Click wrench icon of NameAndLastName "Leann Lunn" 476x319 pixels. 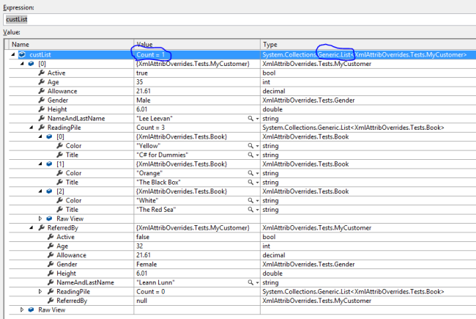tap(51, 282)
